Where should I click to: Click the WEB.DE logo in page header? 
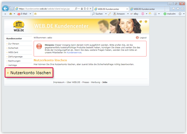(19, 26)
